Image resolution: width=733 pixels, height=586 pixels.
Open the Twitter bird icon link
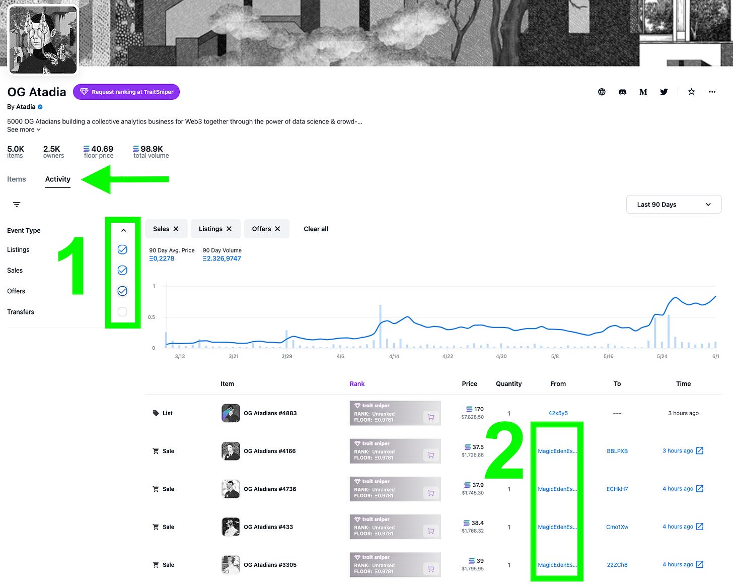(x=664, y=92)
